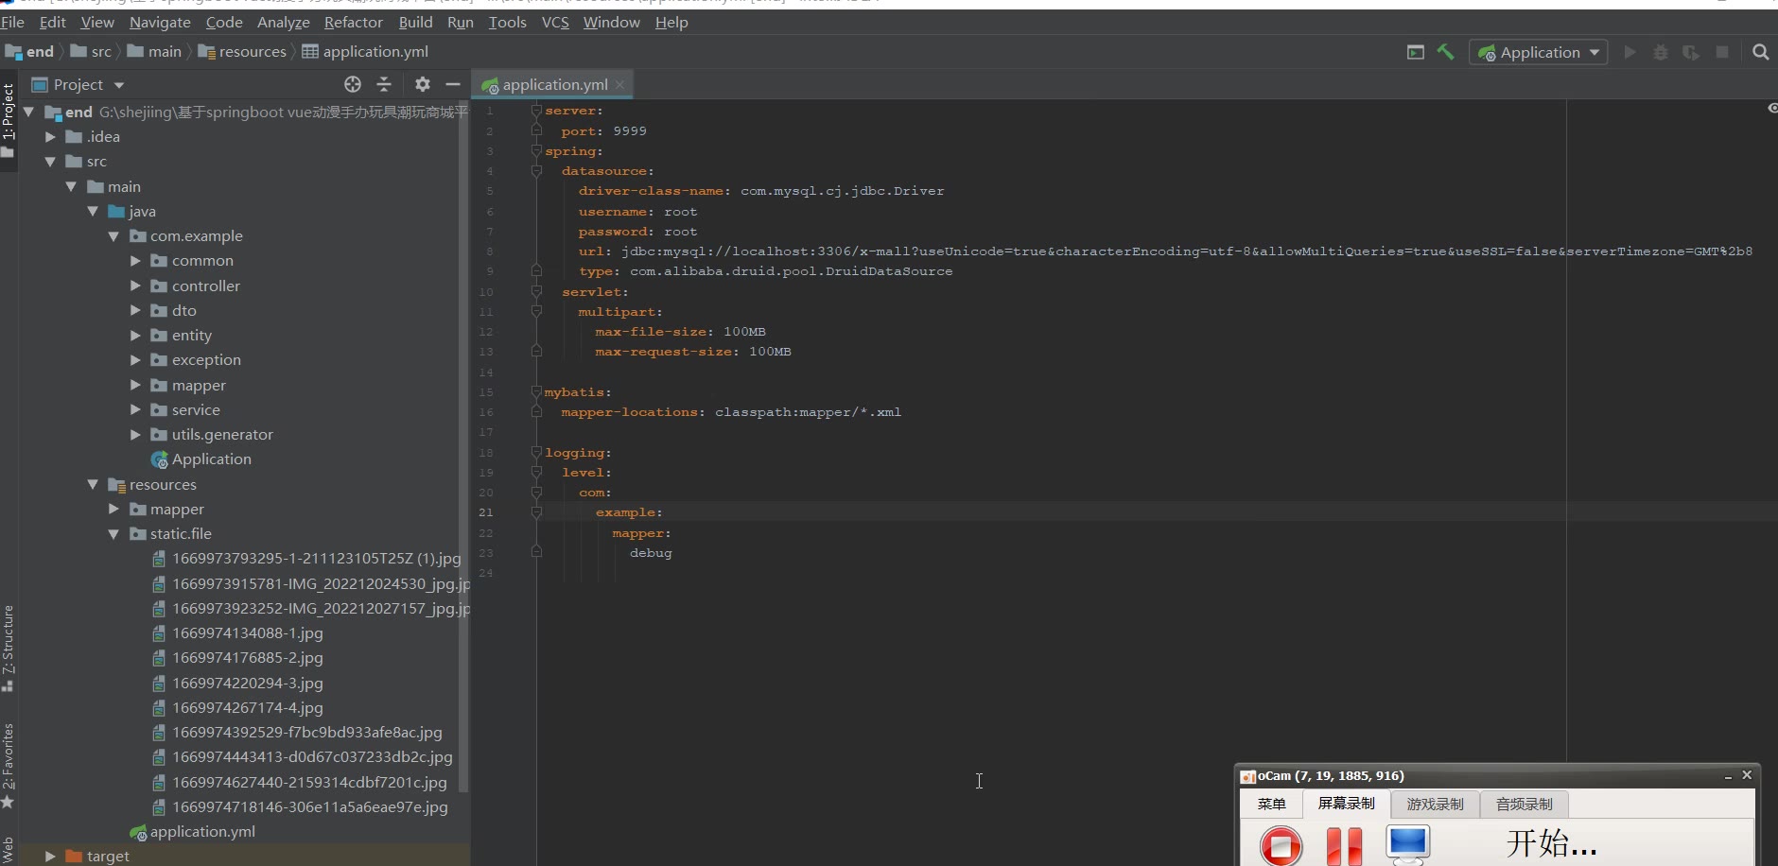This screenshot has width=1778, height=866.
Task: Fold the server block gutter marker
Action: [536, 111]
